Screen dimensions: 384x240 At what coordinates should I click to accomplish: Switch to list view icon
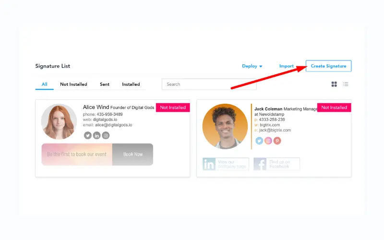coord(346,84)
